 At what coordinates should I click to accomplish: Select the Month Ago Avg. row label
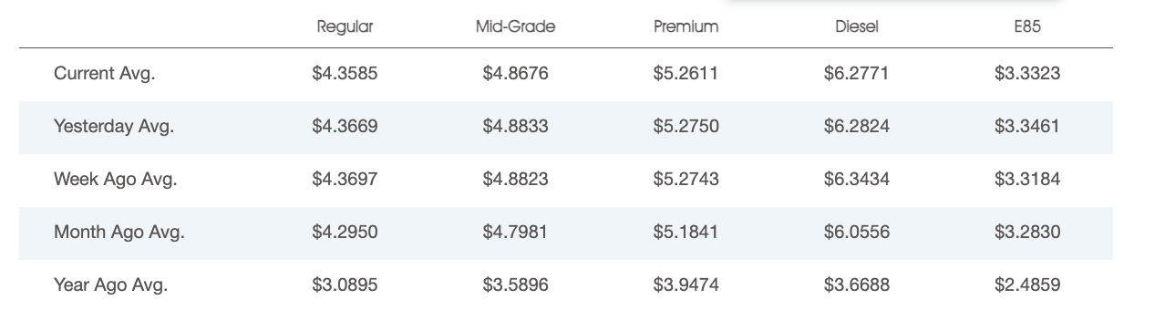119,233
